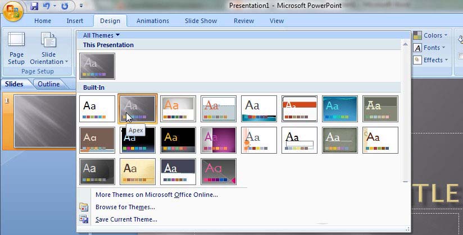Apply the white theme with outlined box
Viewport: 463px width, 235px height.
pos(299,140)
